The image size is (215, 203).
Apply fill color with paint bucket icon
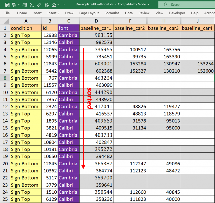click(x=54, y=5)
